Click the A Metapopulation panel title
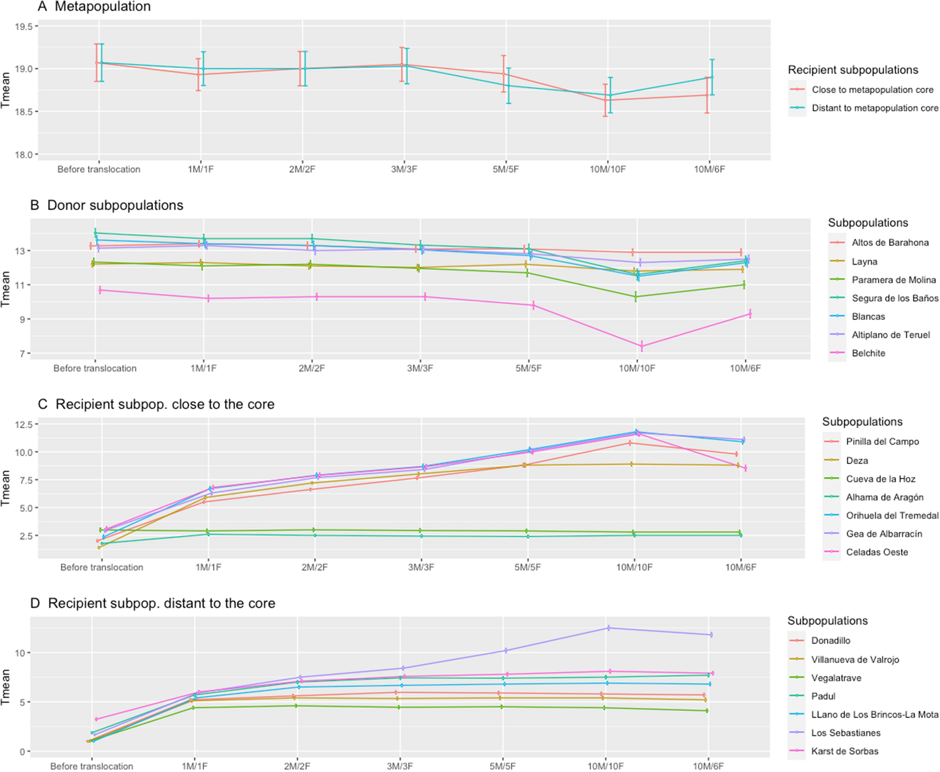This screenshot has height=772, width=940. (x=94, y=7)
